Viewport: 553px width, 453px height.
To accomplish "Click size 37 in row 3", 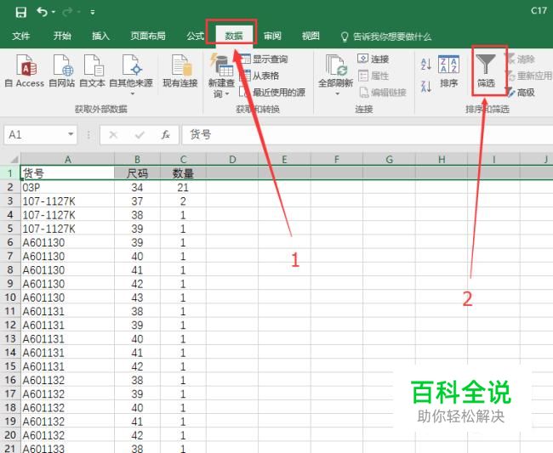I will 137,201.
